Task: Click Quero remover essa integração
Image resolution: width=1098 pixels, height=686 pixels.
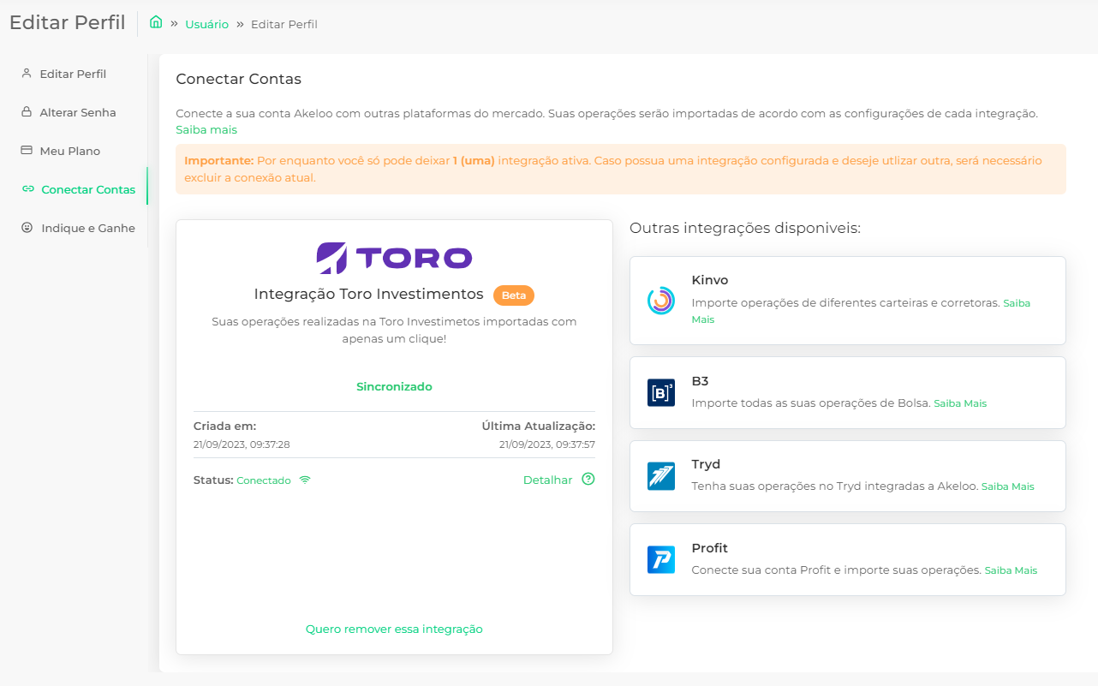Action: [394, 629]
